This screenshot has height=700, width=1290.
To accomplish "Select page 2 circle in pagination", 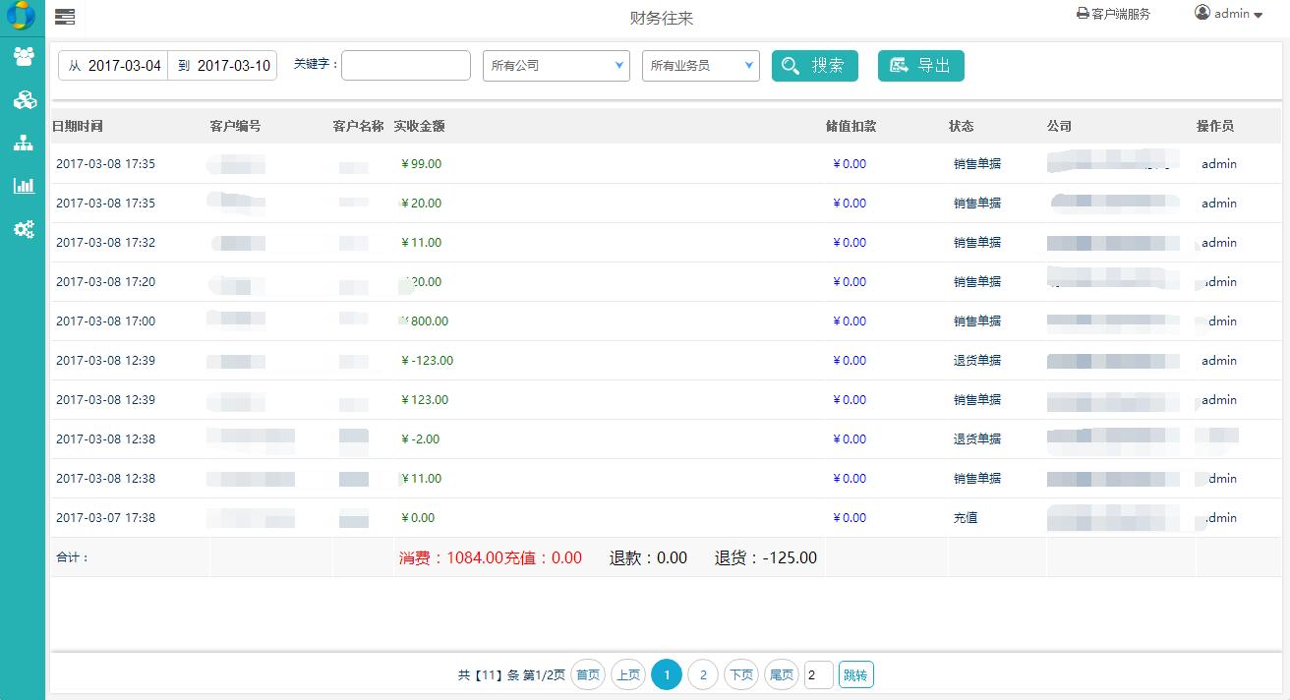I will [703, 674].
